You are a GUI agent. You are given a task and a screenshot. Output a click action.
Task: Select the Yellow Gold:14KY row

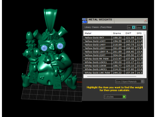click(113, 45)
